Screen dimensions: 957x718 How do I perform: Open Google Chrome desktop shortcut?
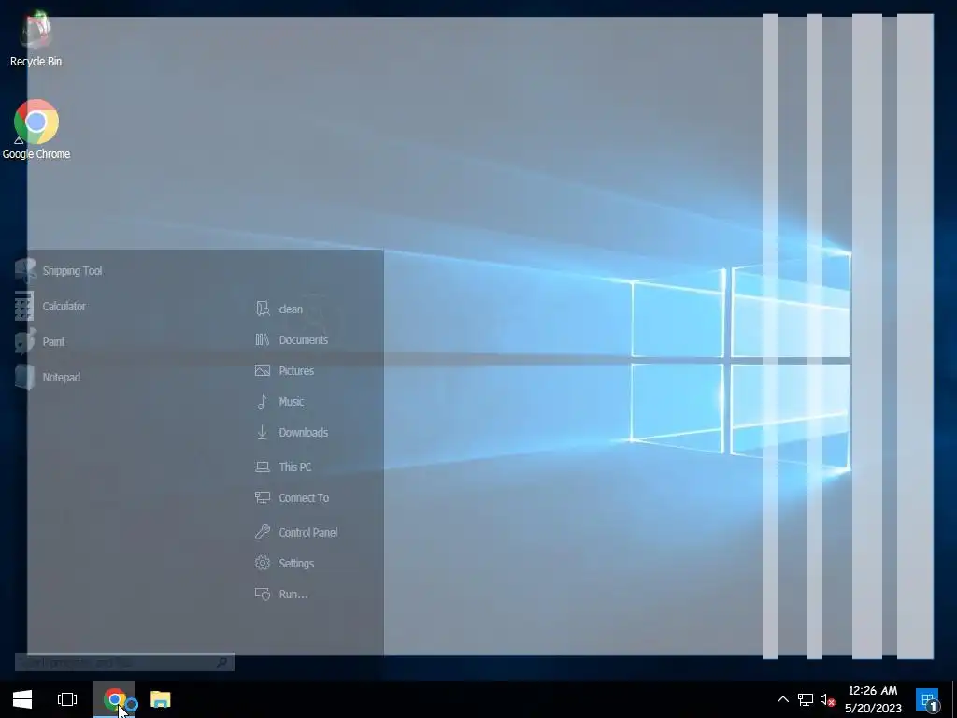click(36, 130)
